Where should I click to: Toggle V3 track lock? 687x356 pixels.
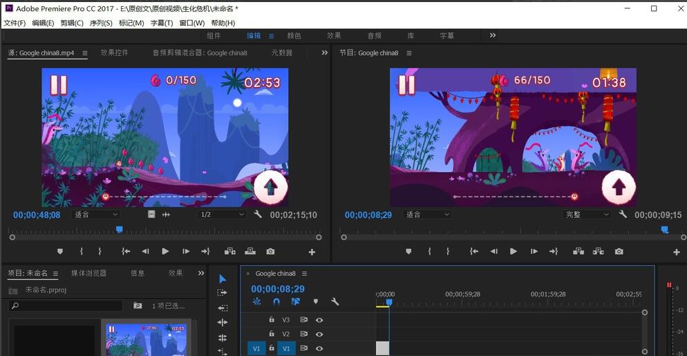point(272,319)
